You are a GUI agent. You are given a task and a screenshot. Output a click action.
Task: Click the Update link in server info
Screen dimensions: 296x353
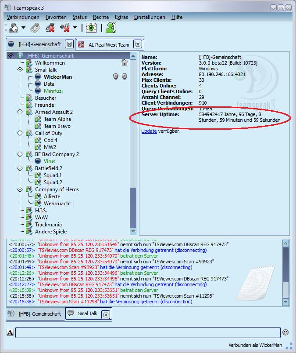point(149,131)
